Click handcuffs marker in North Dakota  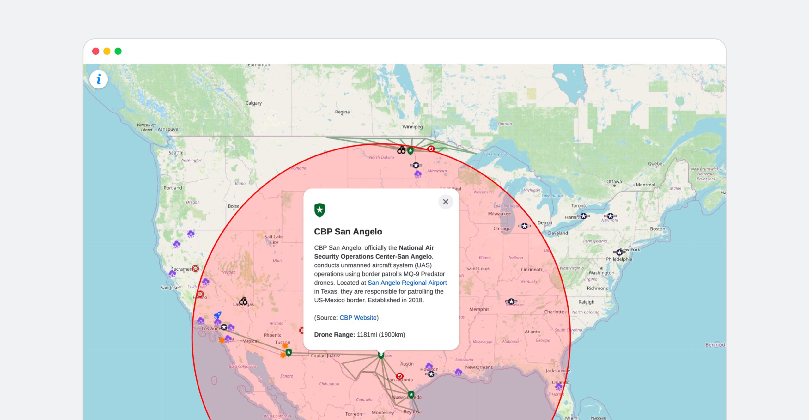point(401,150)
